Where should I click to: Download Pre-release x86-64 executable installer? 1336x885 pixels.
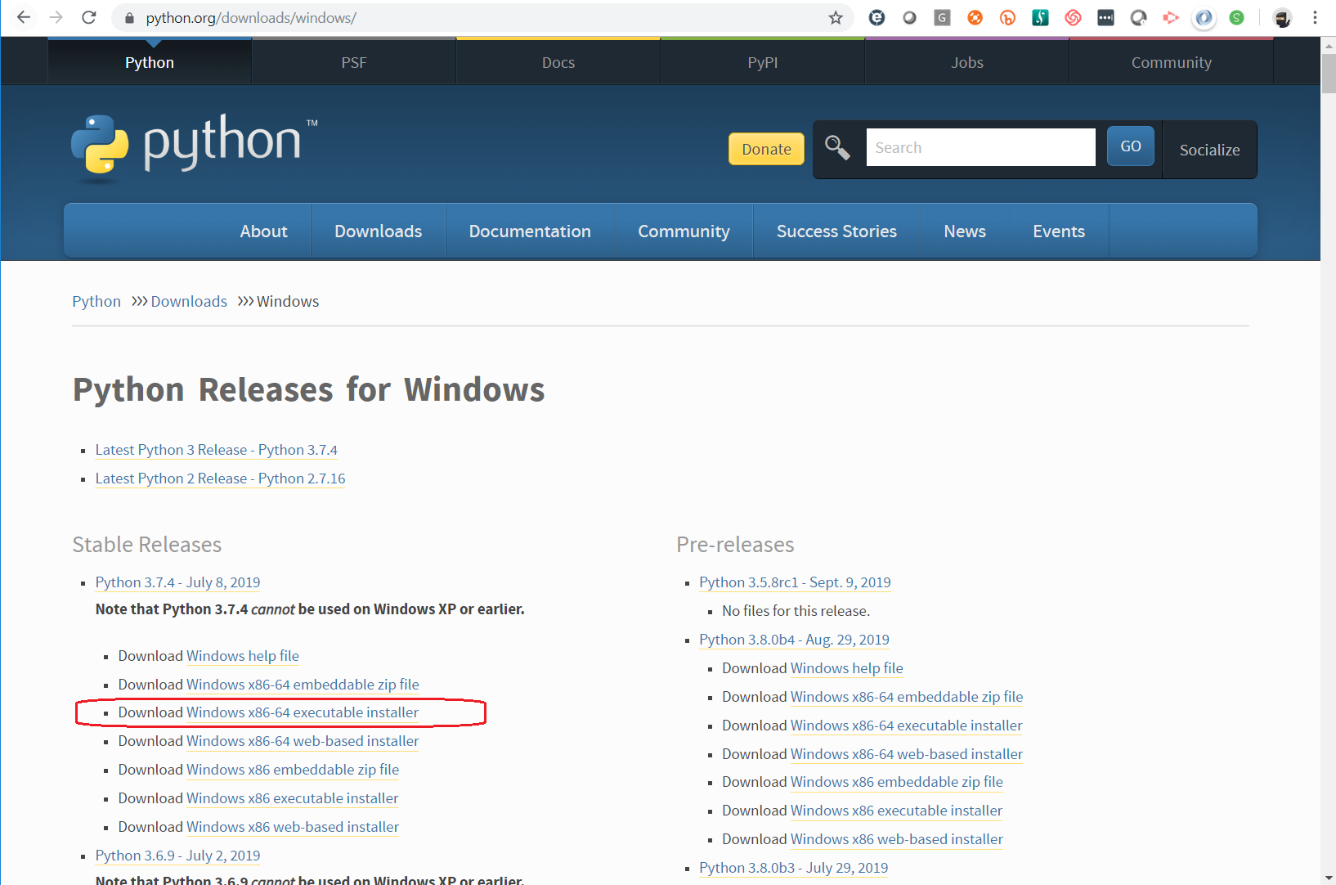point(907,726)
